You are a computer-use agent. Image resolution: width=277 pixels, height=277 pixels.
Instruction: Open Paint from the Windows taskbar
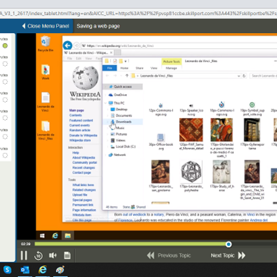coord(60,270)
